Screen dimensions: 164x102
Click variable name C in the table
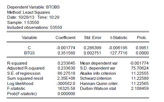coord(29,48)
